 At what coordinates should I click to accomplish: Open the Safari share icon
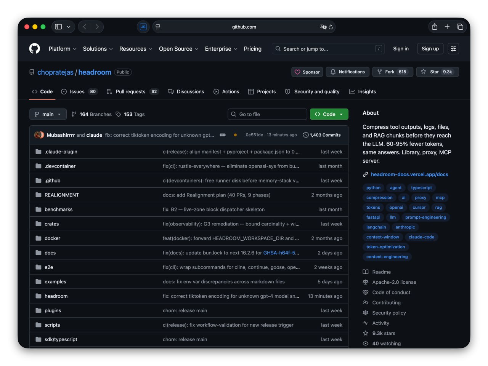click(x=435, y=27)
